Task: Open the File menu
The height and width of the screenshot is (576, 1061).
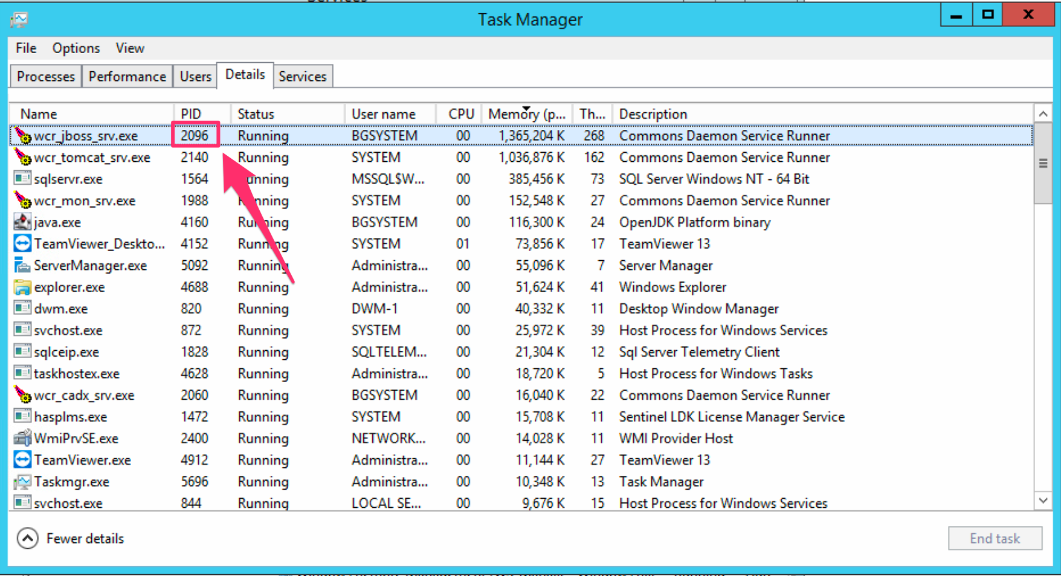Action: point(25,48)
